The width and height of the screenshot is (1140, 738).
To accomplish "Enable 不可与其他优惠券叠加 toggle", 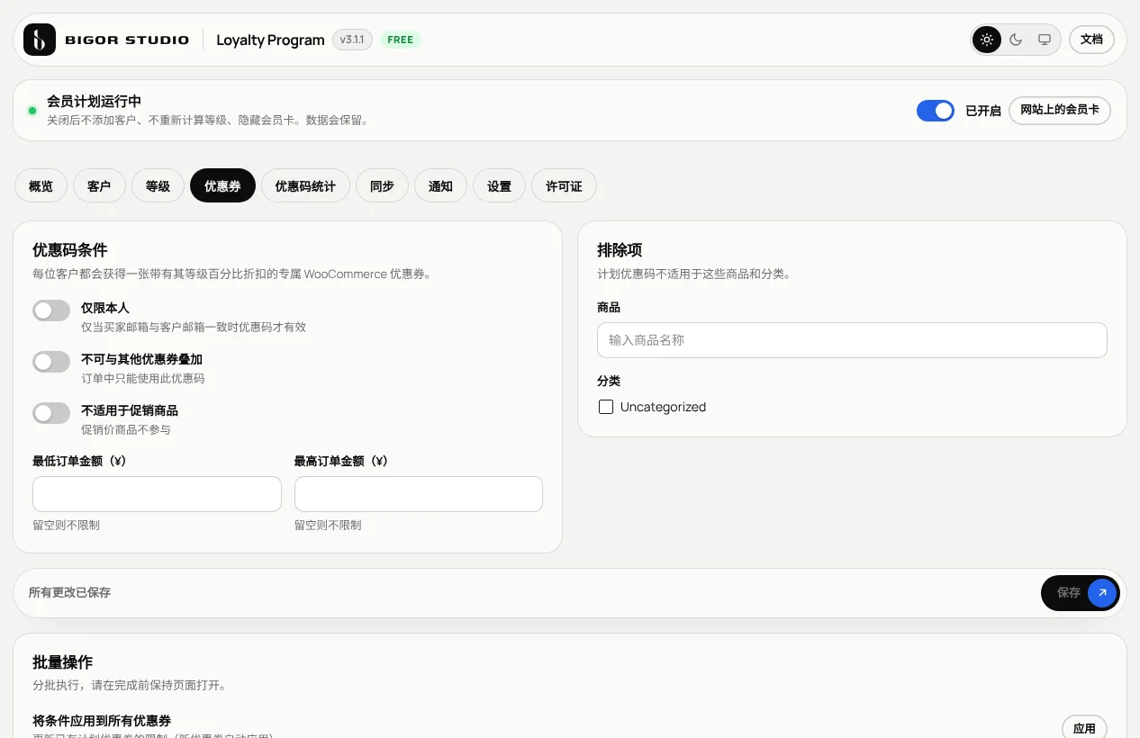I will click(x=51, y=362).
